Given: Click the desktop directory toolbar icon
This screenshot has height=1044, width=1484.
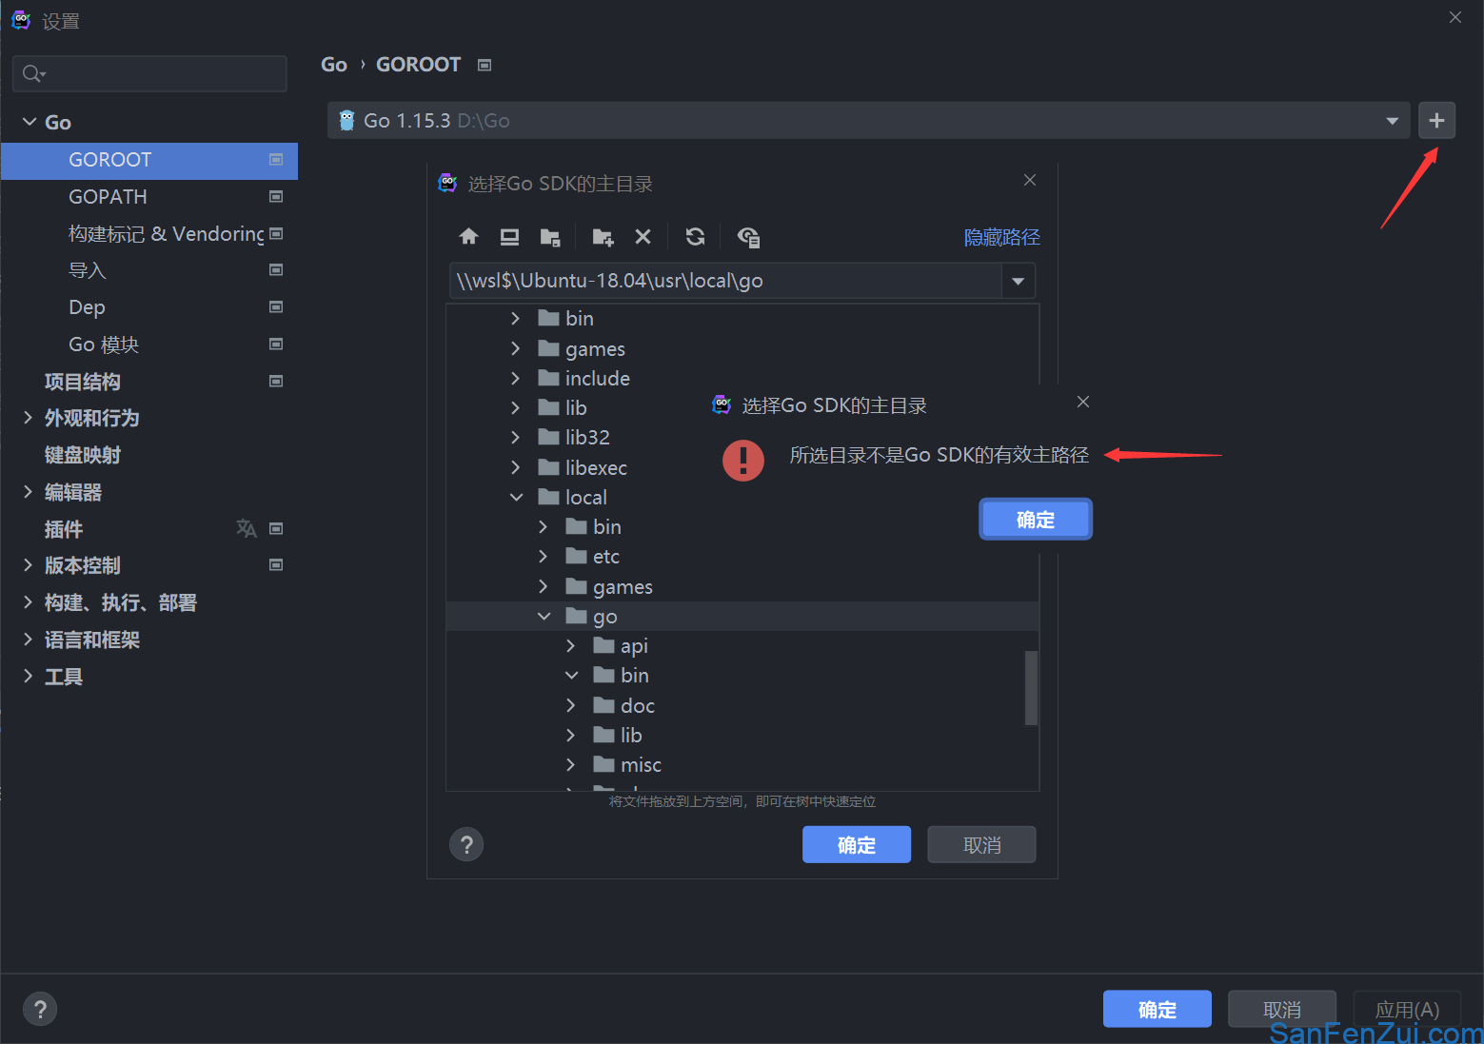Looking at the screenshot, I should 509,237.
